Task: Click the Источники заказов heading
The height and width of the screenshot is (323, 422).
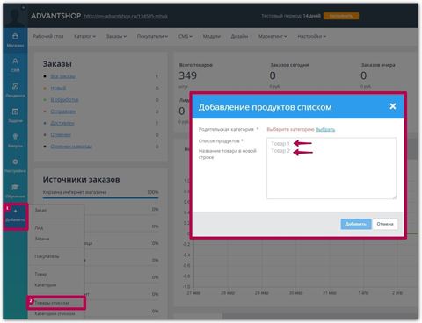Action: 81,179
